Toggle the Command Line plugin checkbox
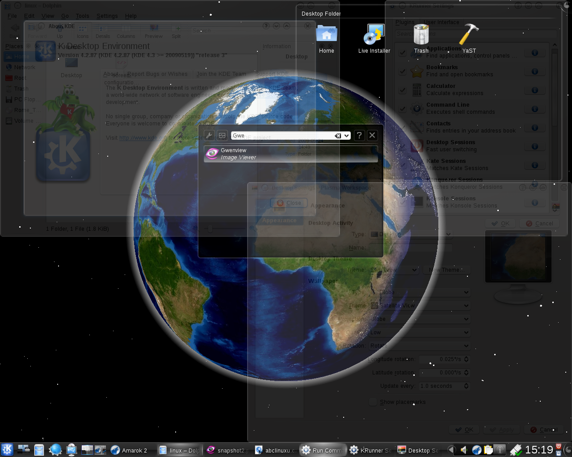 pyautogui.click(x=403, y=109)
